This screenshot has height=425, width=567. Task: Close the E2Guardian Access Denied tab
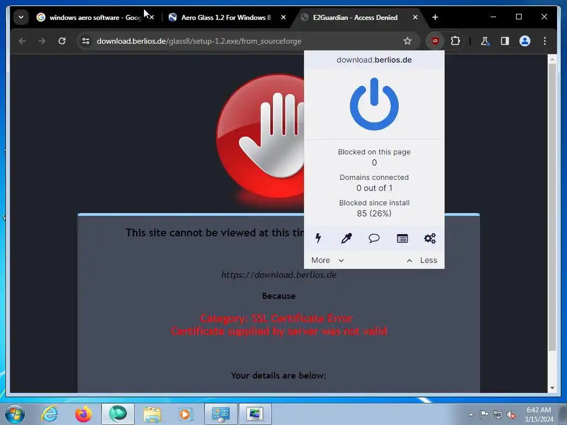pyautogui.click(x=415, y=17)
